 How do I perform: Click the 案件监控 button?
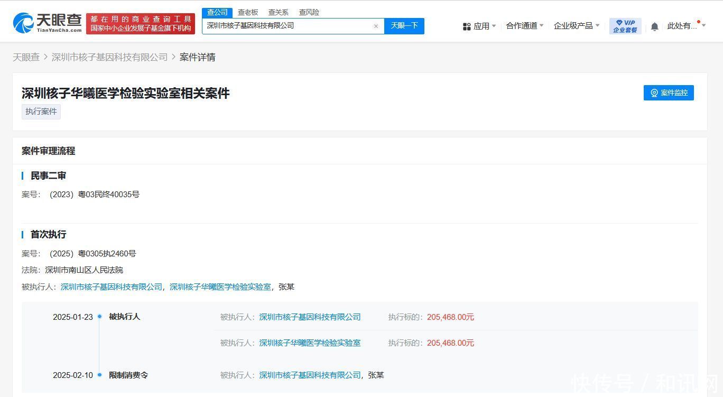[x=669, y=93]
